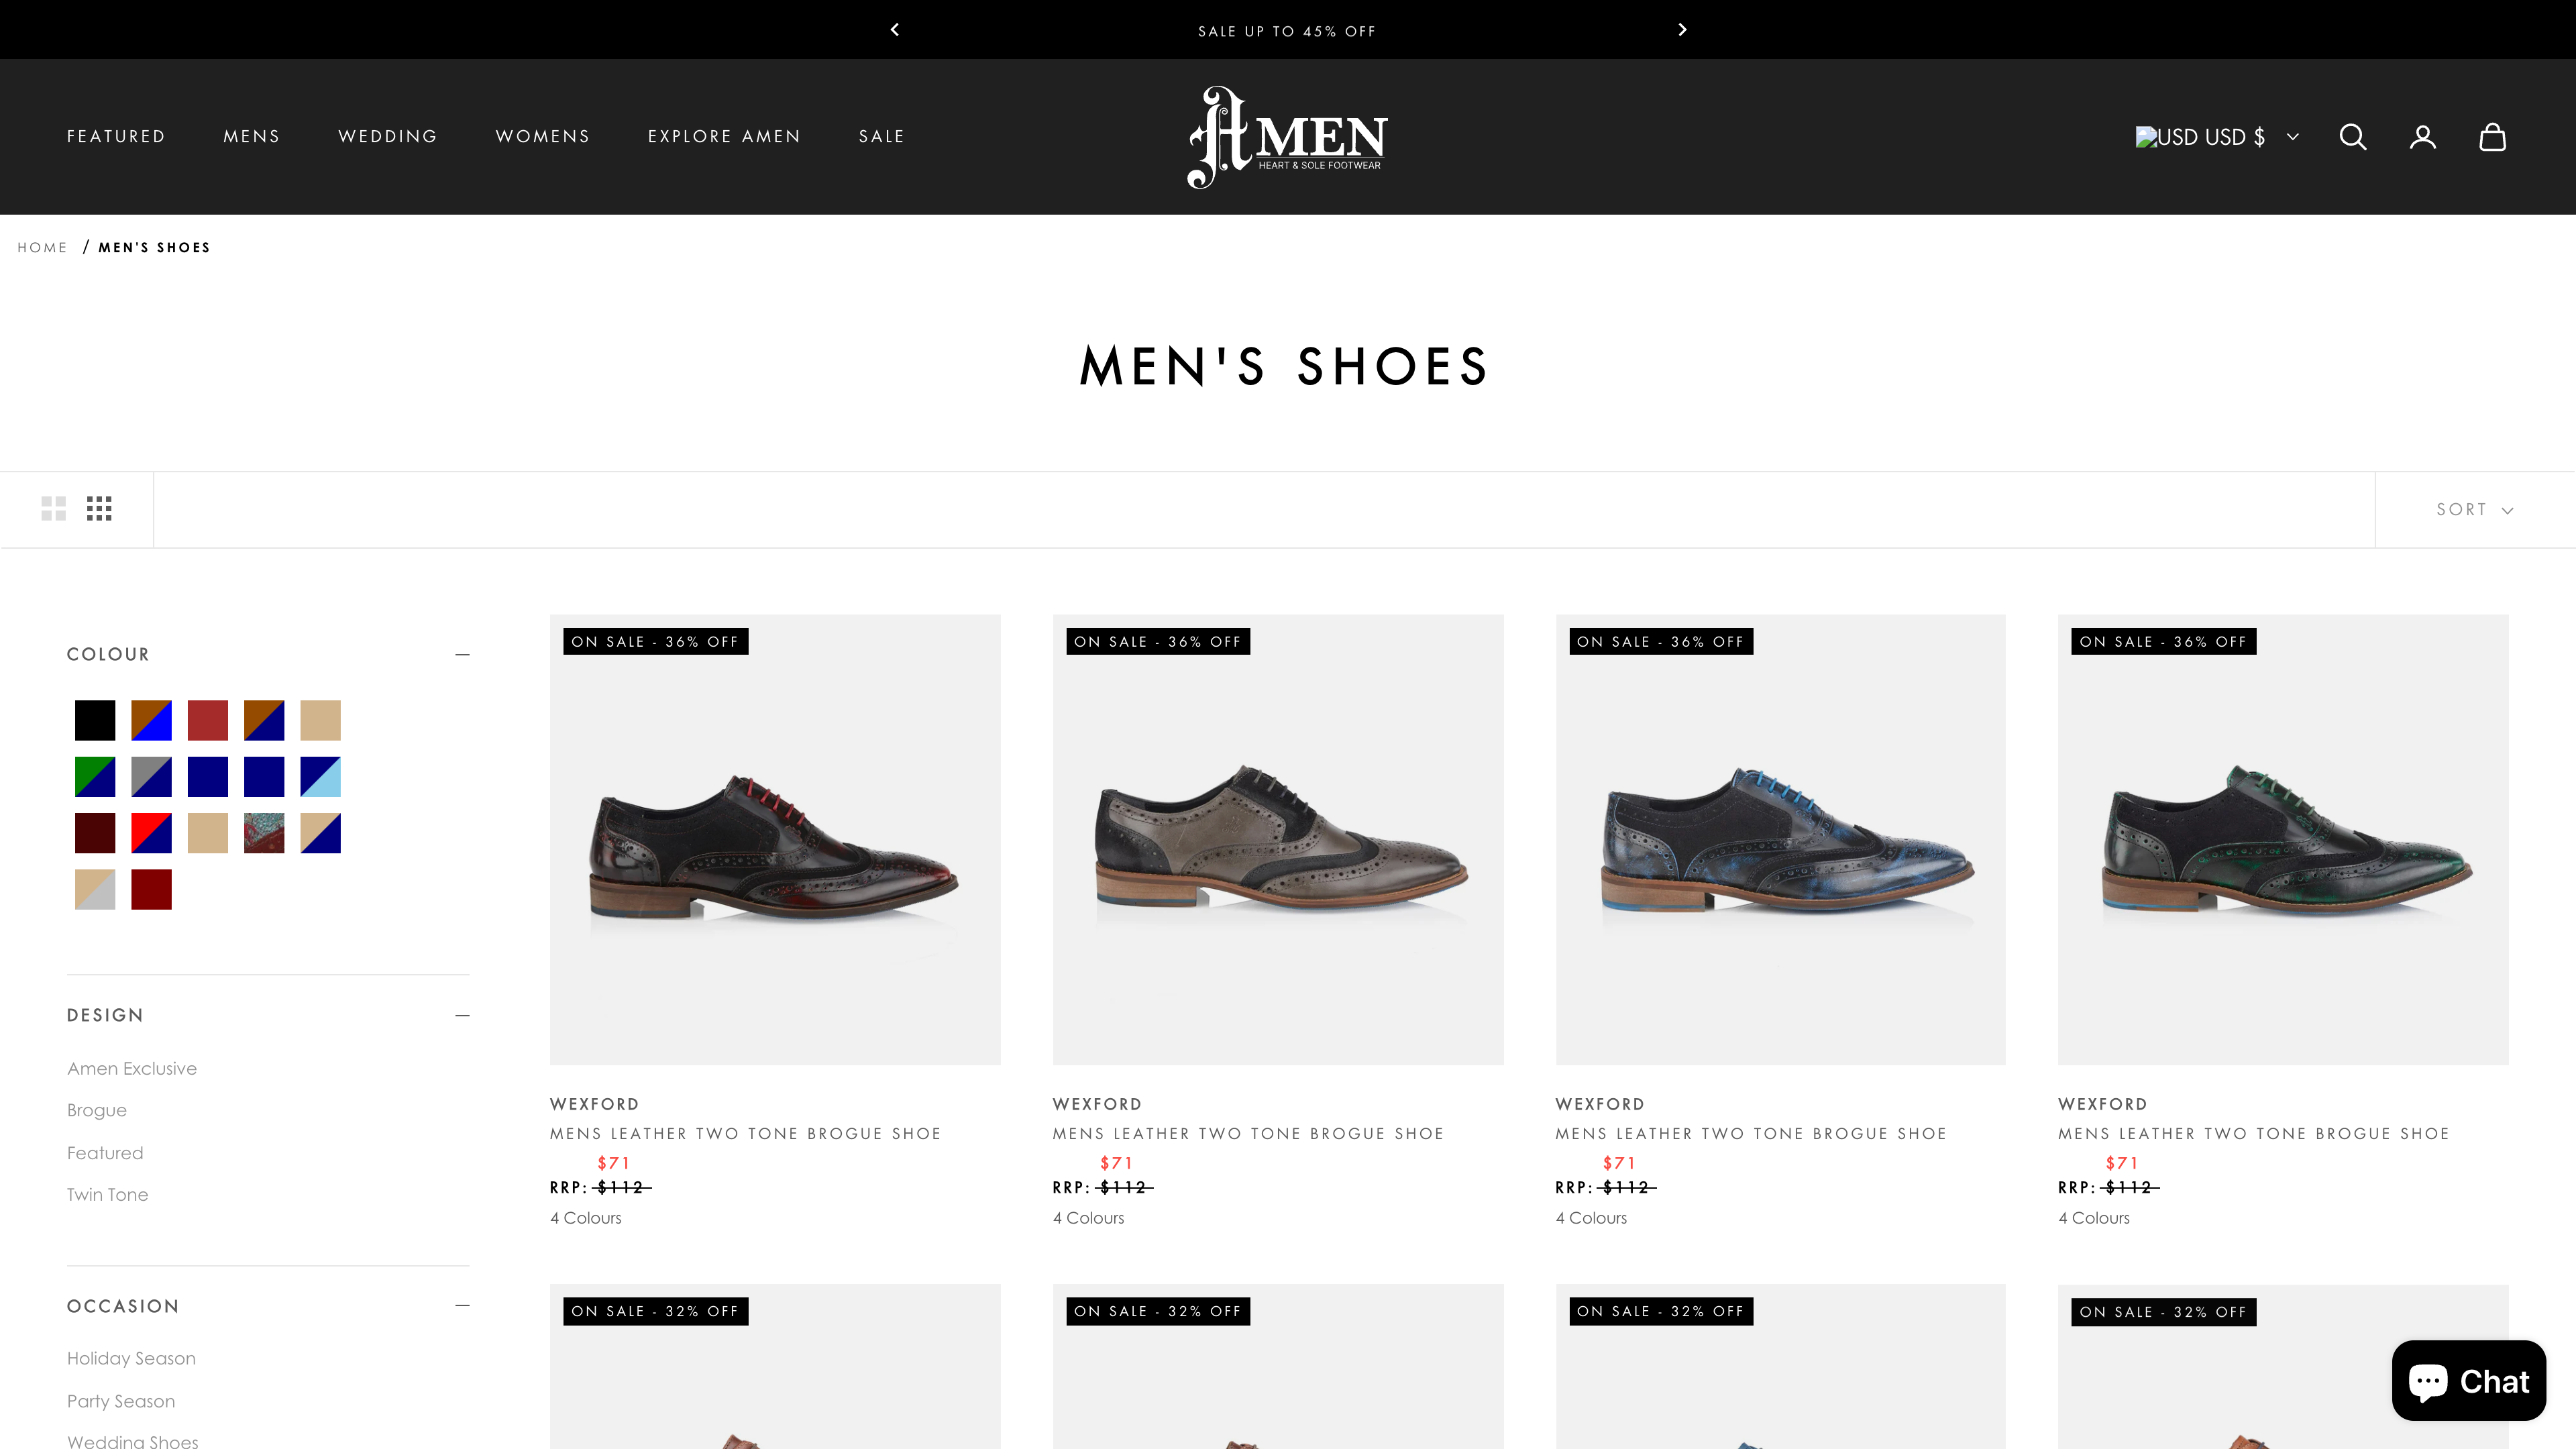Image resolution: width=2576 pixels, height=1449 pixels.
Task: Open the search panel
Action: 2353,137
